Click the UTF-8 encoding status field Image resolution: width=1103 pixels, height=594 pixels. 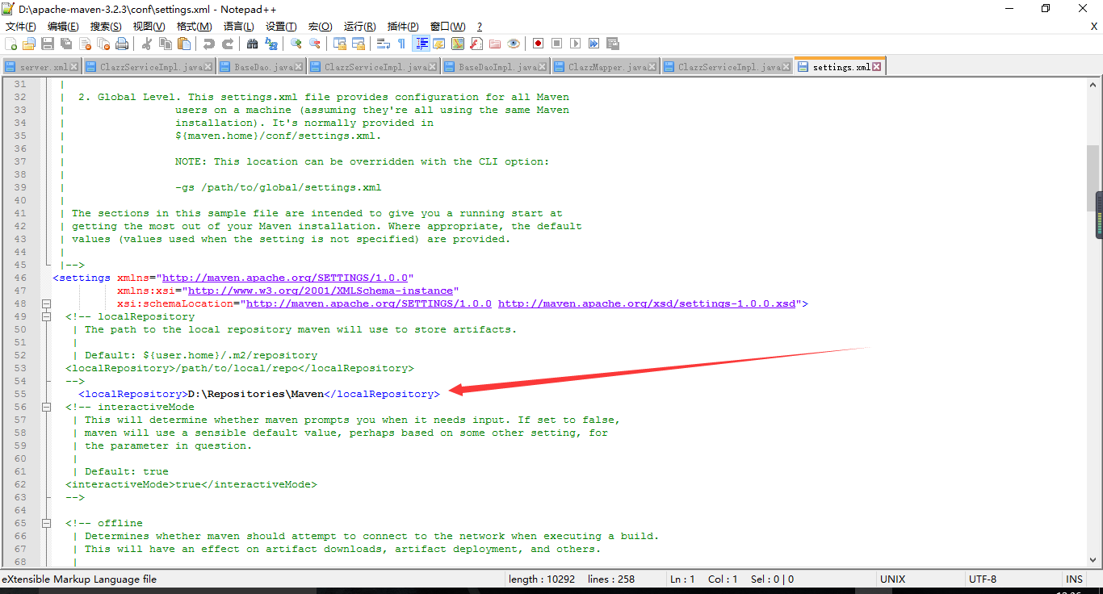[983, 579]
